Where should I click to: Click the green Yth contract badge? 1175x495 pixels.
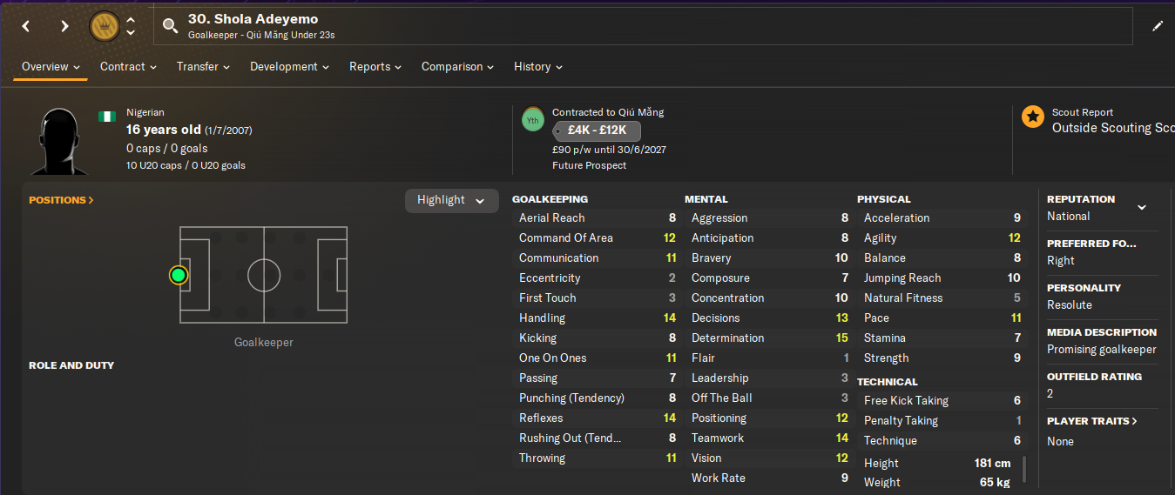tap(532, 120)
